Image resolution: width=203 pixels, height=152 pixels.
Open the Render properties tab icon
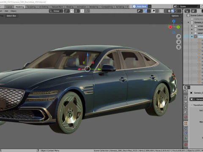tap(186, 97)
